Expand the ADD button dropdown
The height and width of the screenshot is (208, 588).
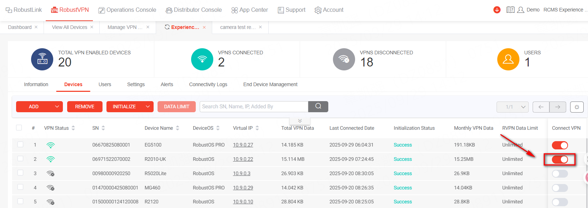[57, 107]
